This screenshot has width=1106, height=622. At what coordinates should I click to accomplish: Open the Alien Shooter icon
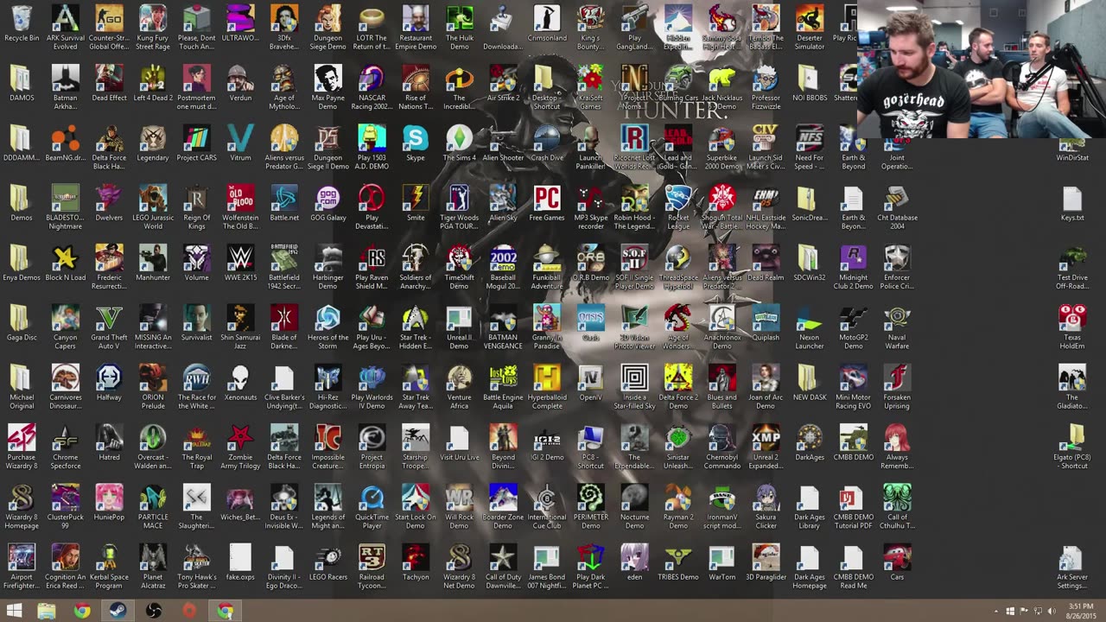point(503,143)
